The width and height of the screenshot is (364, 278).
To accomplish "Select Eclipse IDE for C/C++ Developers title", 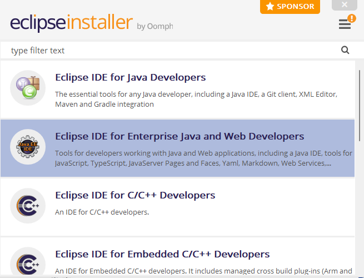I will 135,195.
